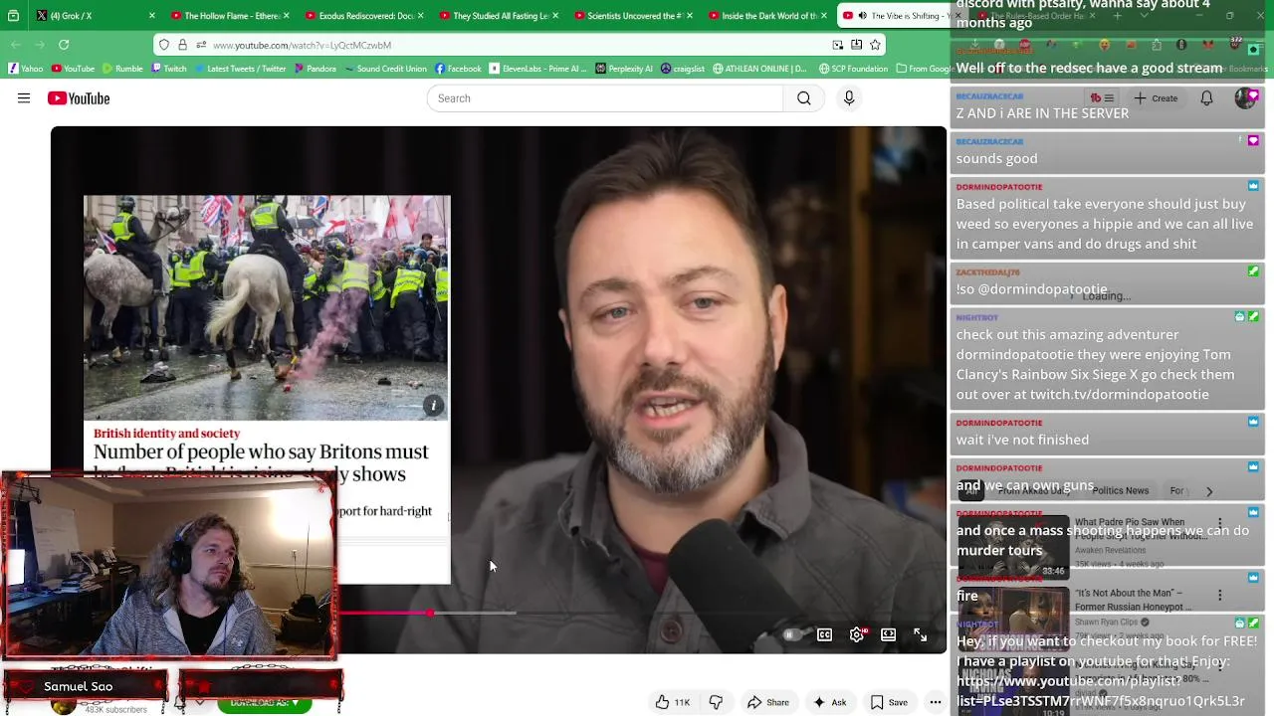
Task: Open ElevenLabs bookmark
Action: coord(538,69)
